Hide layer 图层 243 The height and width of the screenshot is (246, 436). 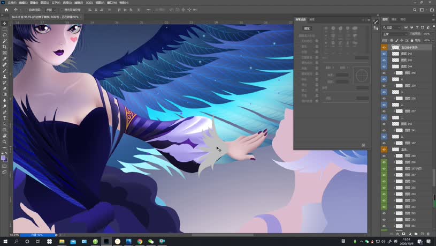[384, 54]
